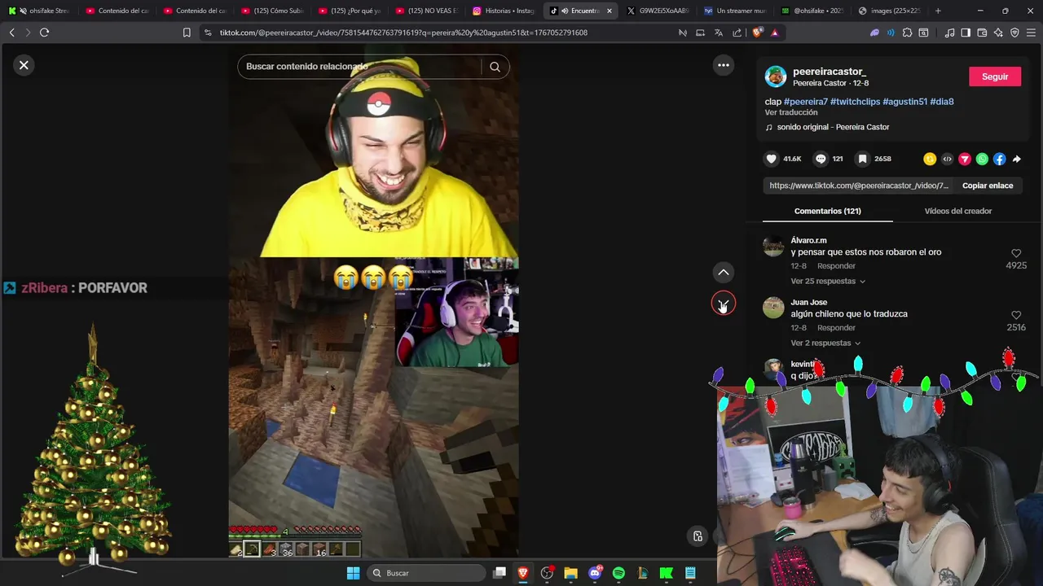
Task: Switch to the Un streamer mur tab
Action: click(736, 11)
